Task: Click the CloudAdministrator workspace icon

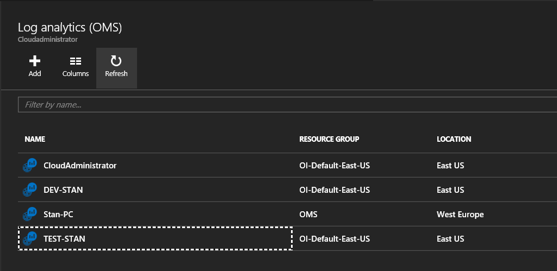Action: click(29, 166)
